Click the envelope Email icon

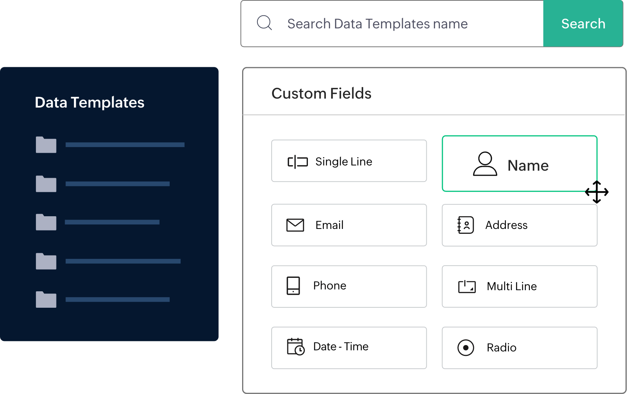coord(295,225)
